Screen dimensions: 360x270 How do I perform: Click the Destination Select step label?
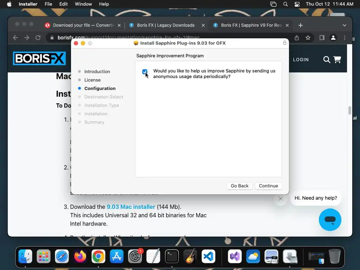[x=104, y=97]
